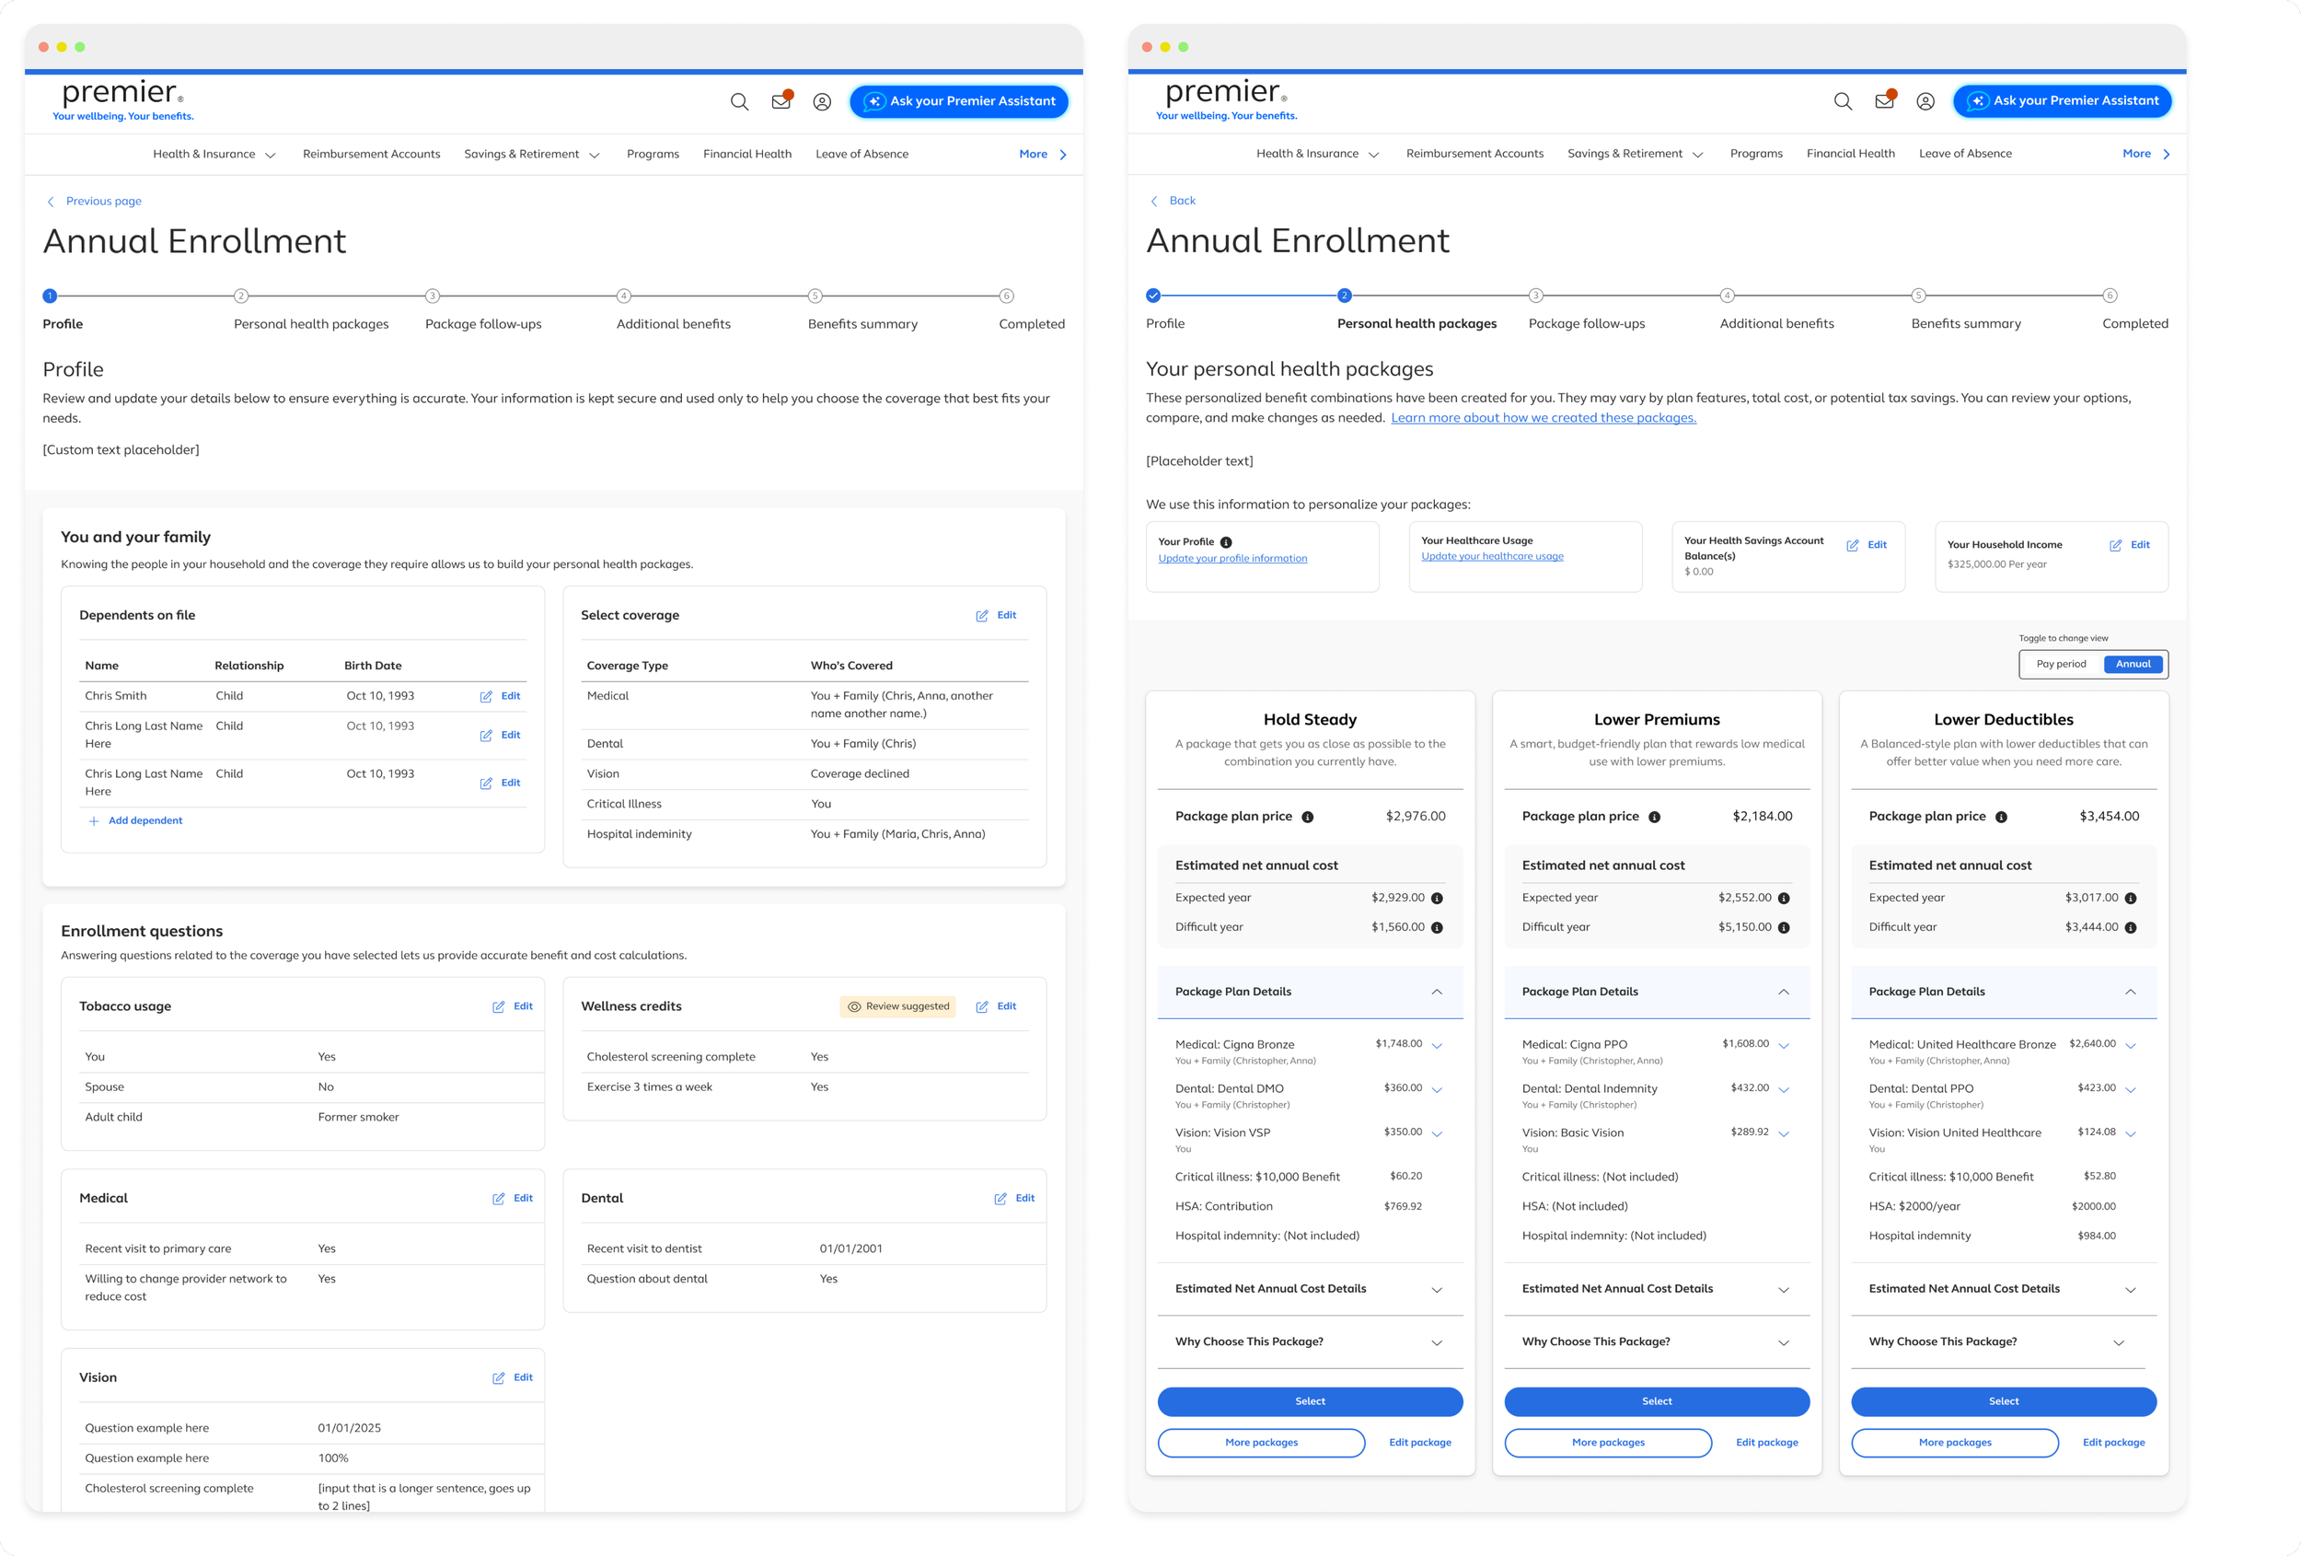
Task: Click info icon next to Hold Steady package price
Action: pos(1307,817)
